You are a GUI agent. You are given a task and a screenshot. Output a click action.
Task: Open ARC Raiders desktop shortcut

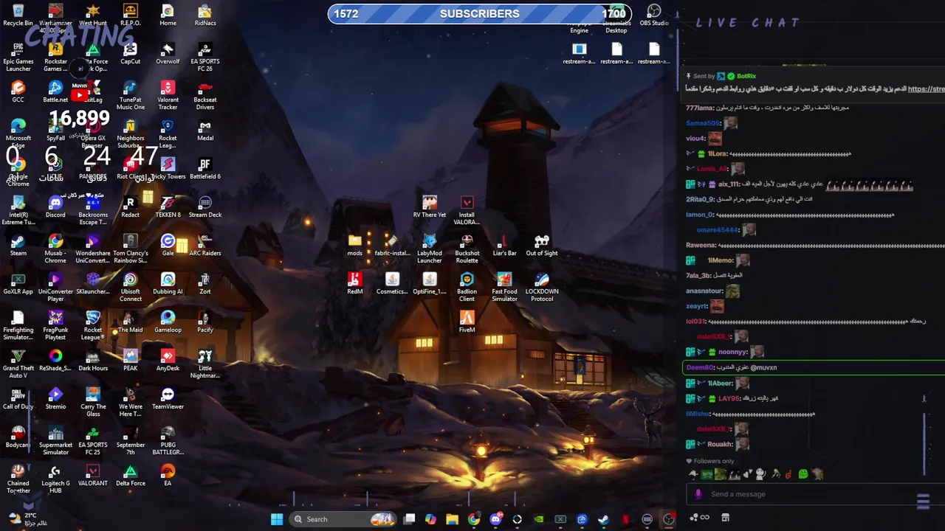205,245
